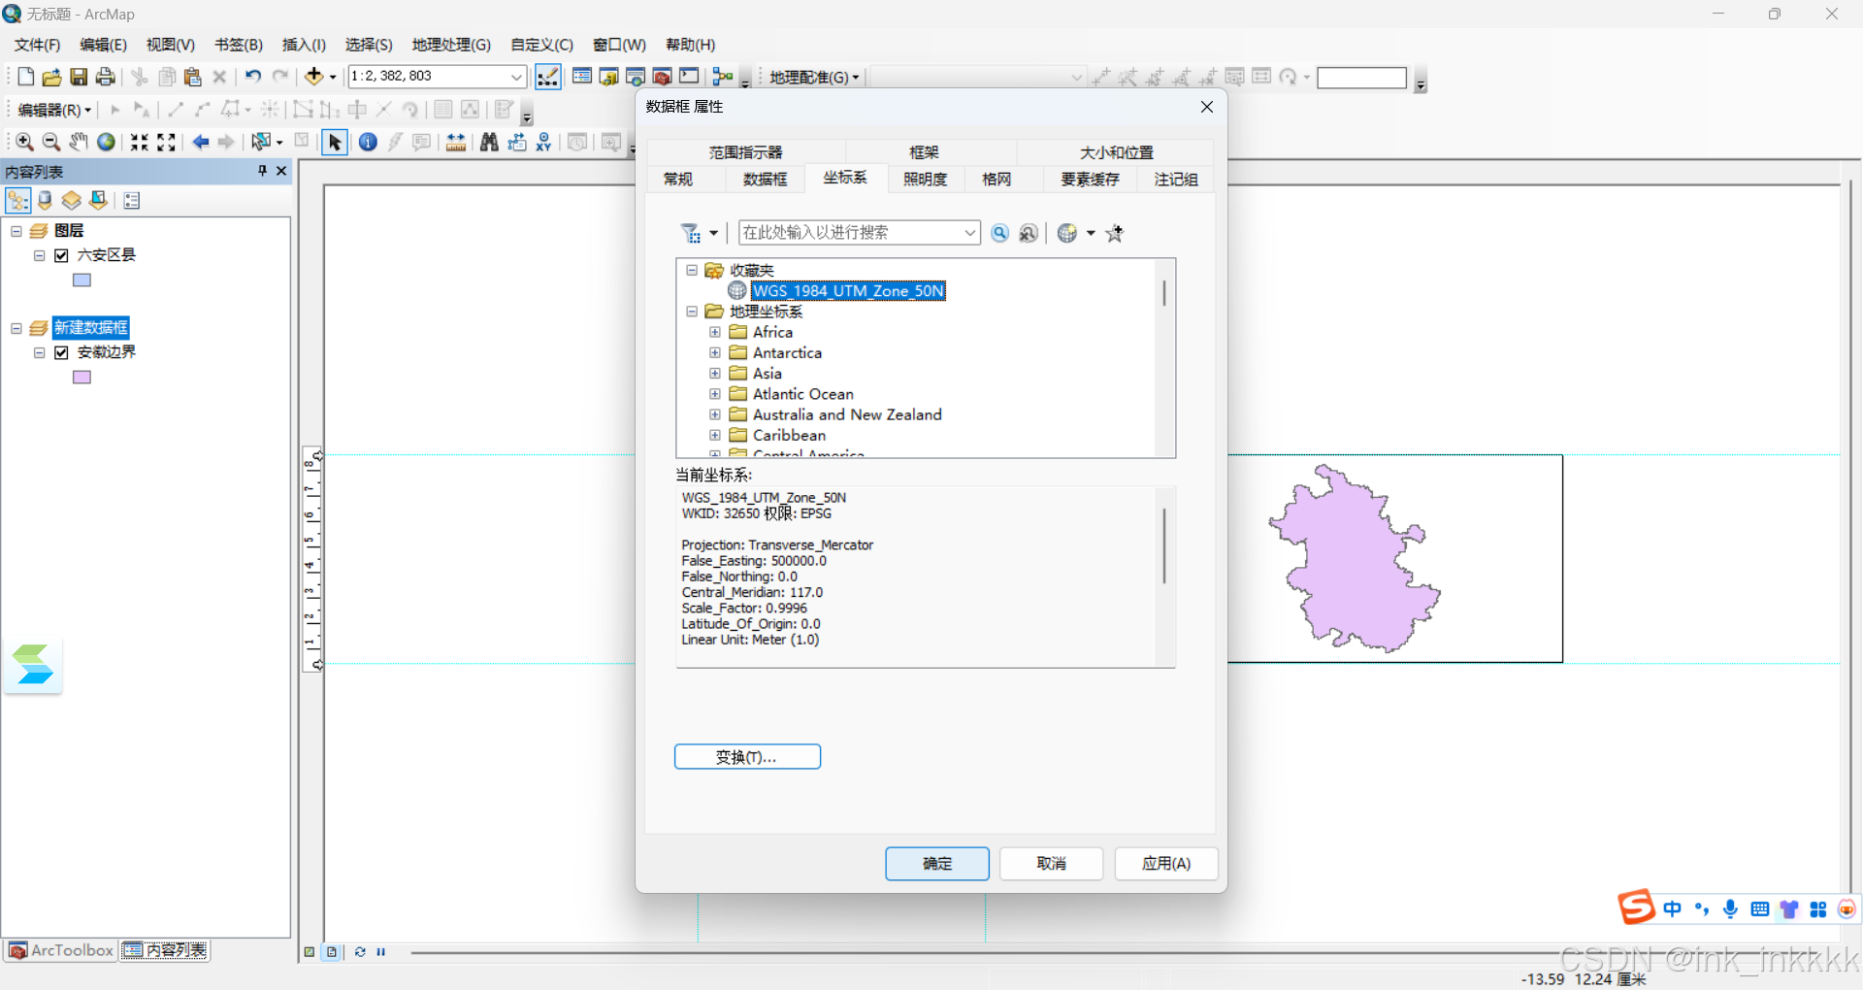Save the map with Save icon
Screen dimensions: 1863x990
(x=79, y=77)
